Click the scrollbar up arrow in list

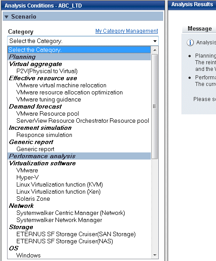[x=155, y=50]
